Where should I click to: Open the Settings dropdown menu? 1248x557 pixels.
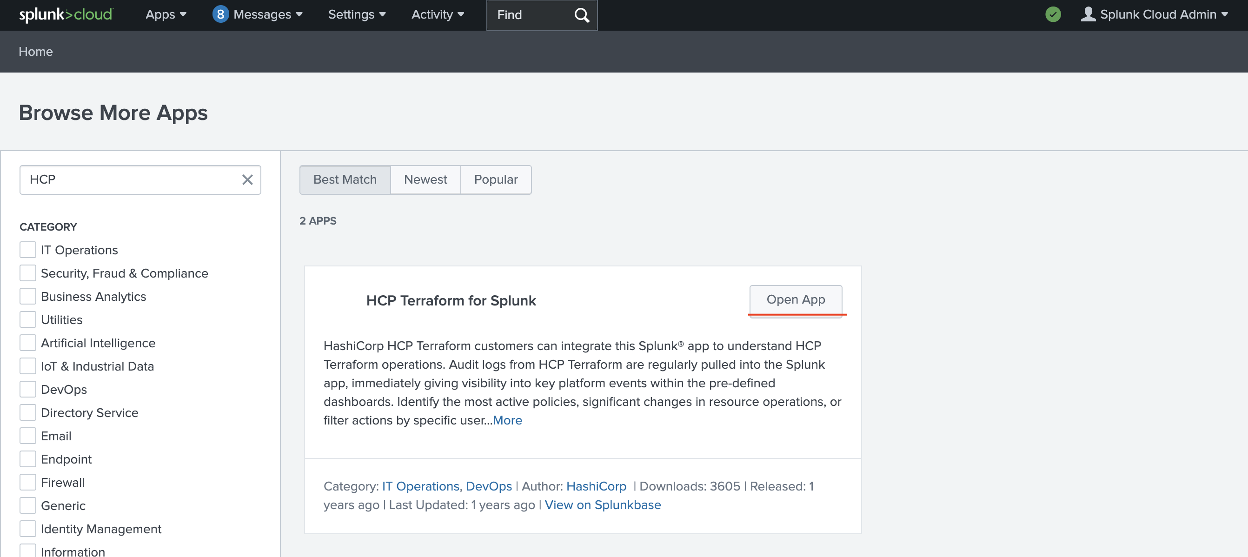(357, 14)
